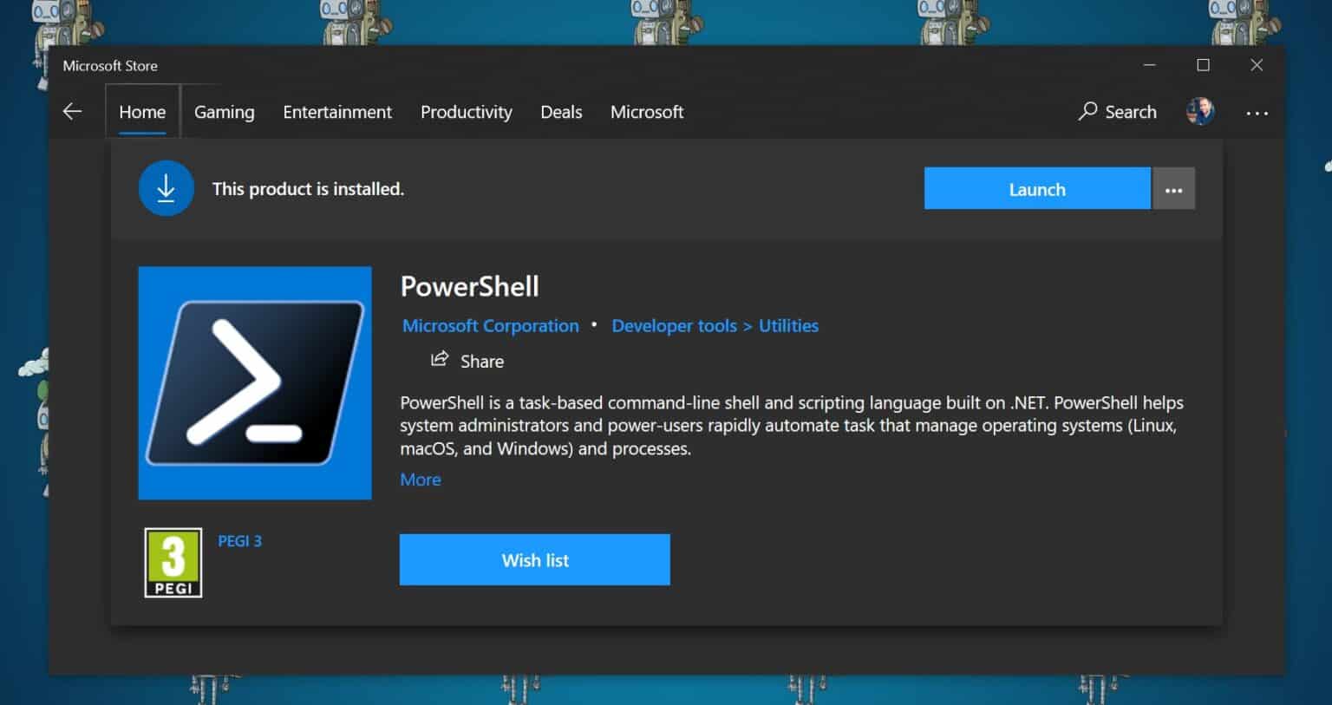Open the Microsoft tab

(x=647, y=112)
